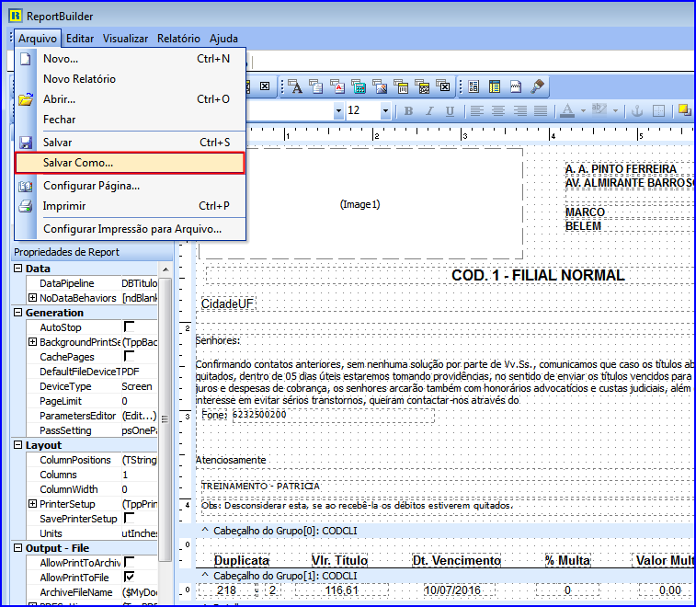Toggle the SavePrinterSetup checkbox
The height and width of the screenshot is (607, 696).
129,518
